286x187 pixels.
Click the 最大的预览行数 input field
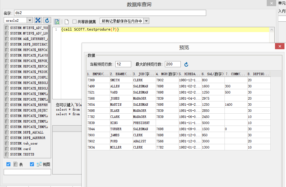point(173,64)
